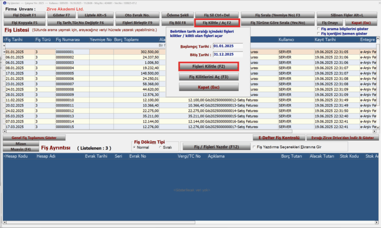The image size is (381, 228).
Task: Open Ödeme Şekli
Action: tap(177, 15)
